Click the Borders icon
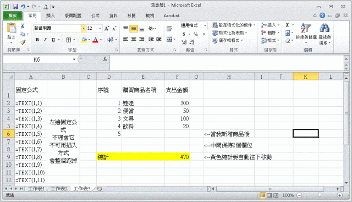This screenshot has width=352, height=202. [x=68, y=40]
